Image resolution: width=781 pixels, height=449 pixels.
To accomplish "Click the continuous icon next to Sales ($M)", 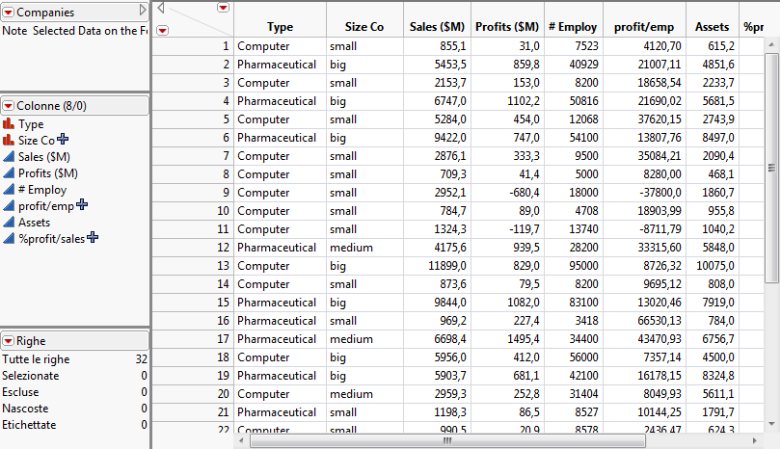I will [x=9, y=157].
